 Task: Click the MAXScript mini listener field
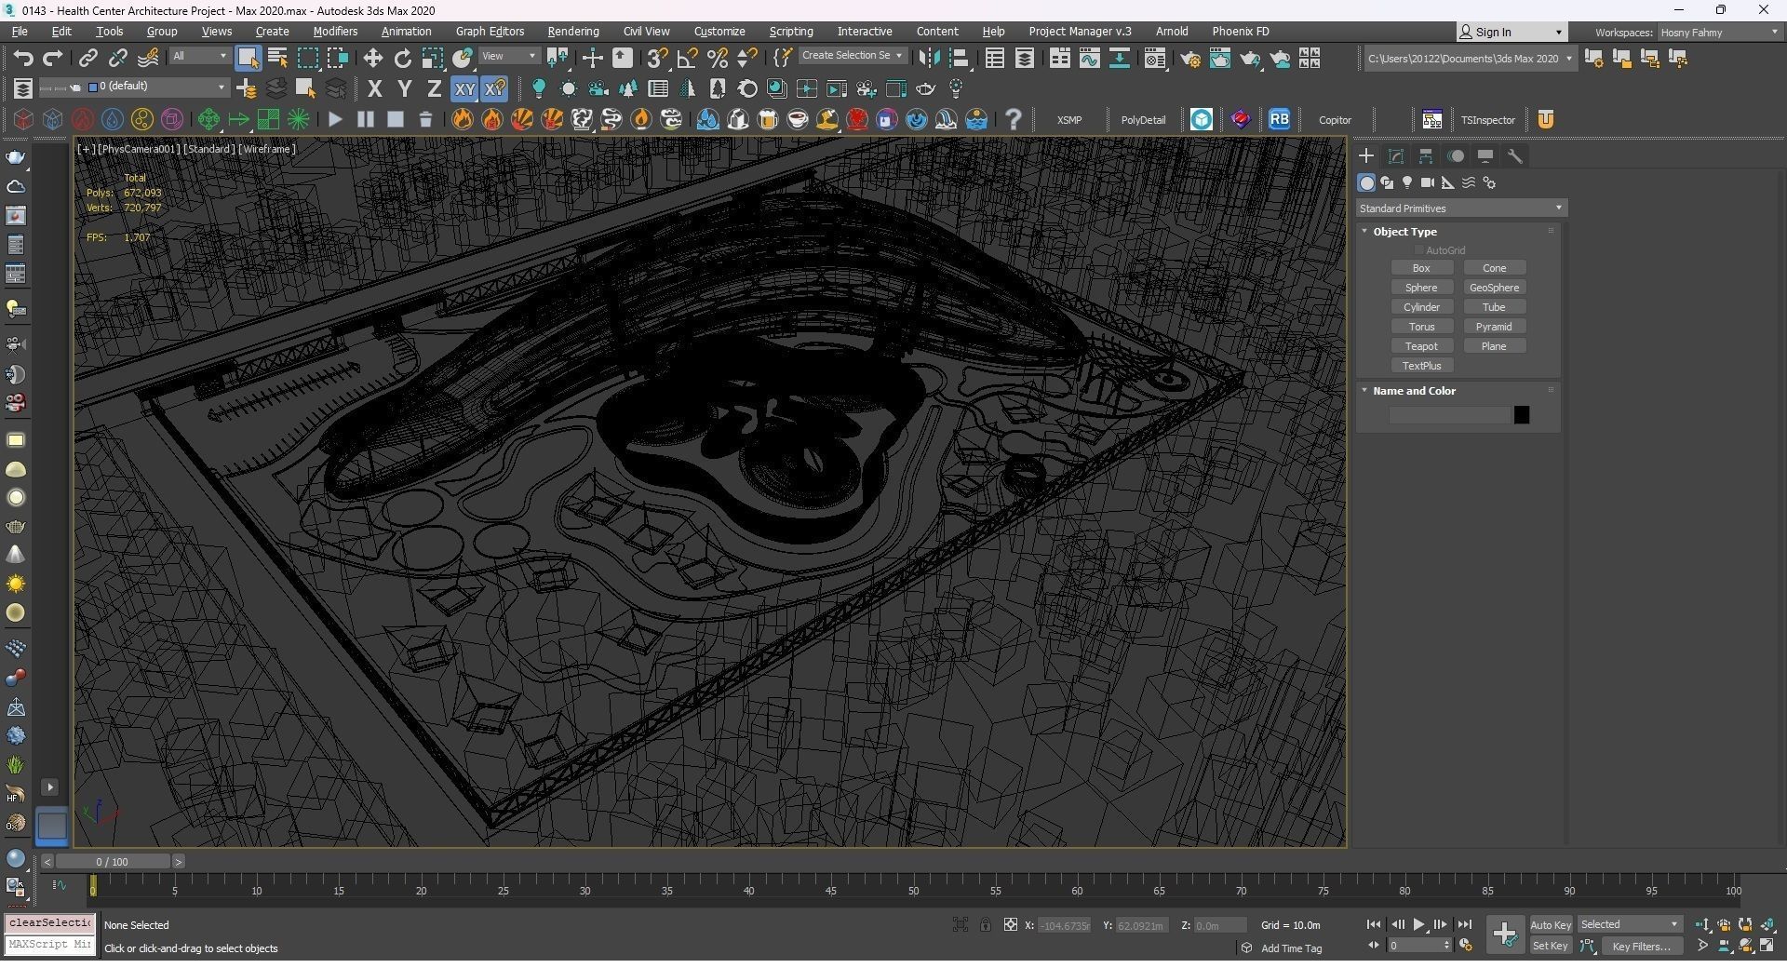[49, 945]
